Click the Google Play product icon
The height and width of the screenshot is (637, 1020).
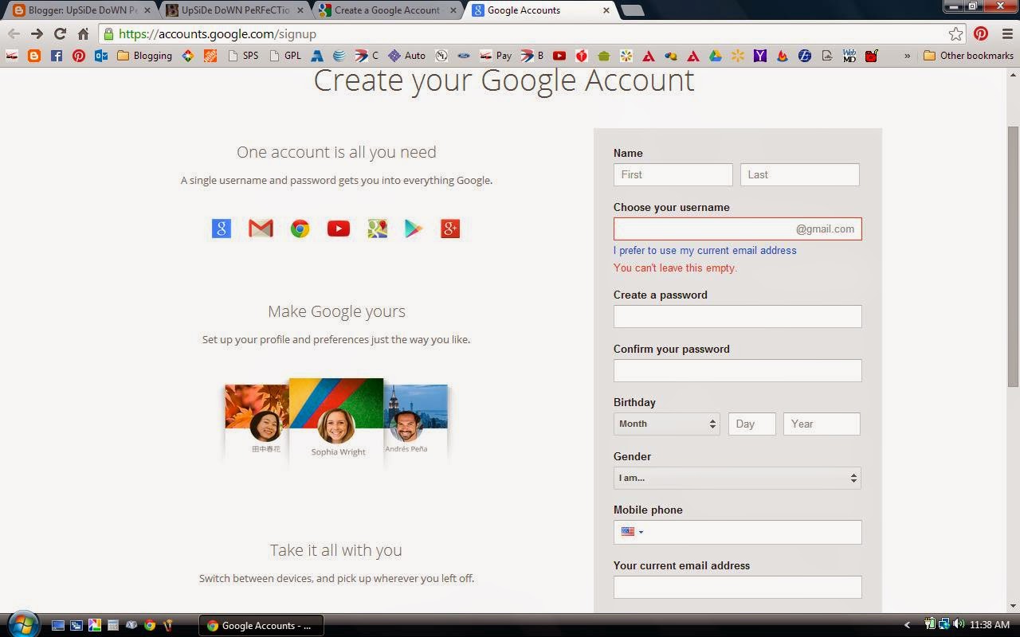[413, 229]
